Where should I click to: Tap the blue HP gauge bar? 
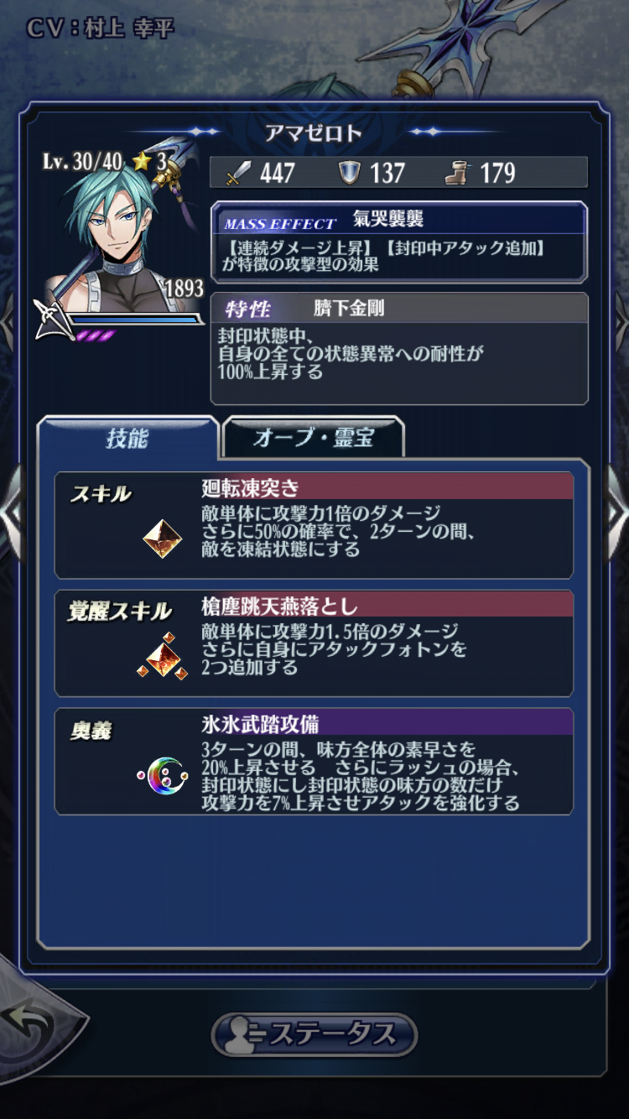(x=134, y=319)
